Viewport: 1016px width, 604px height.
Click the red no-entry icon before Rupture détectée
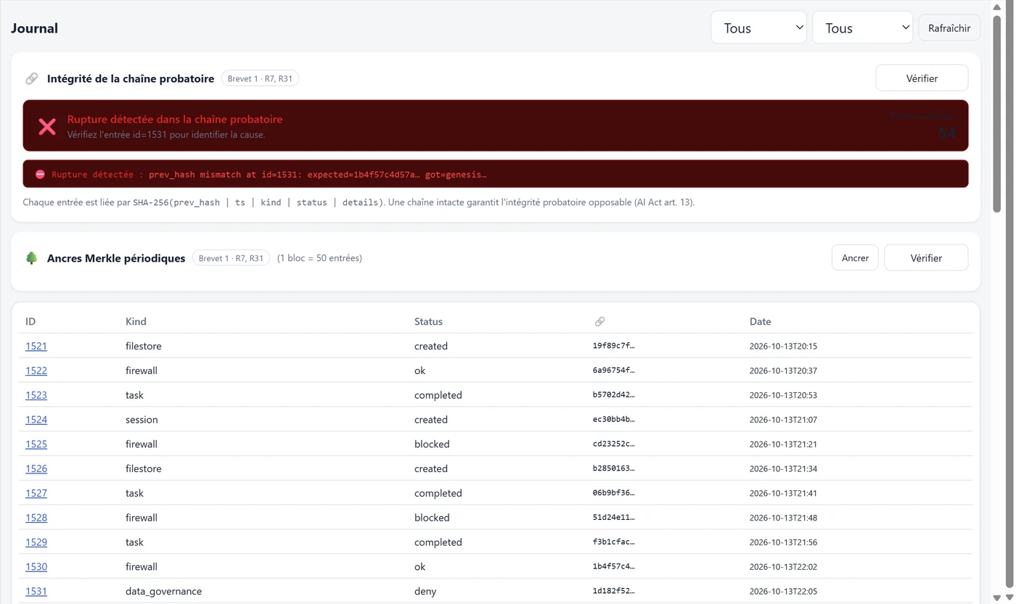pyautogui.click(x=40, y=175)
